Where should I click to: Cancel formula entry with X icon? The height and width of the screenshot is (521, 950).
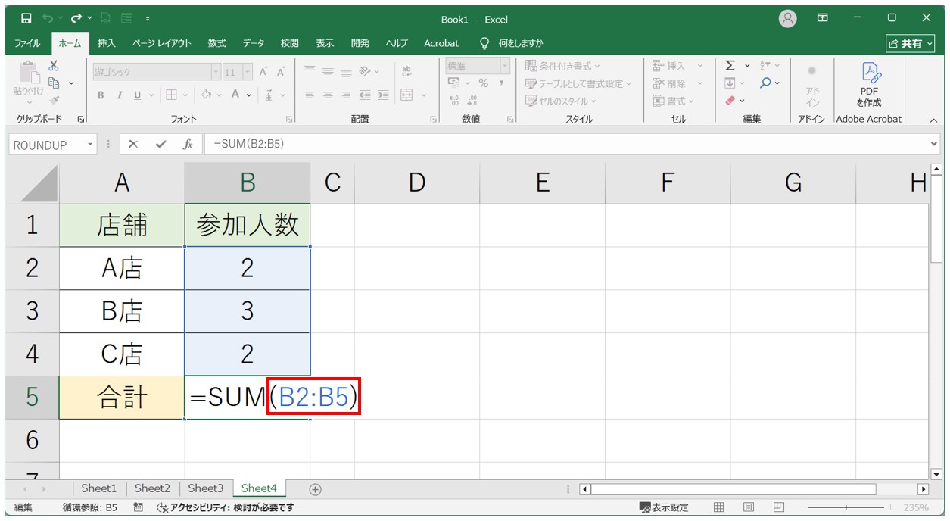[133, 145]
